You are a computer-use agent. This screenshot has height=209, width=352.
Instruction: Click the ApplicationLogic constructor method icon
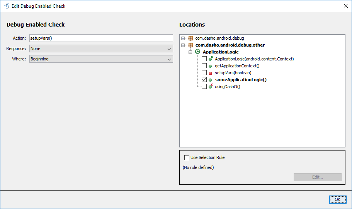point(211,59)
